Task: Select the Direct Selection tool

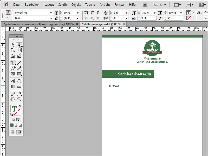Action: (19, 45)
